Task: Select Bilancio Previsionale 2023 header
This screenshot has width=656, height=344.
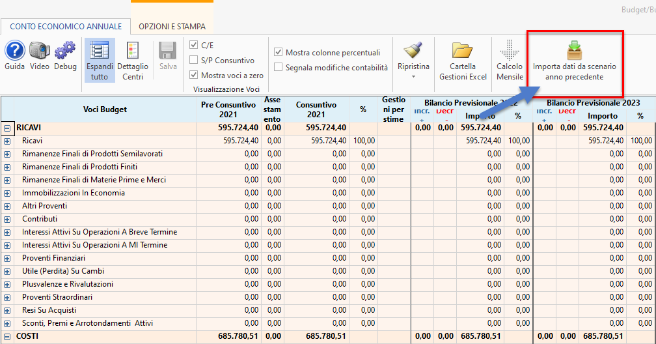Action: click(x=594, y=103)
